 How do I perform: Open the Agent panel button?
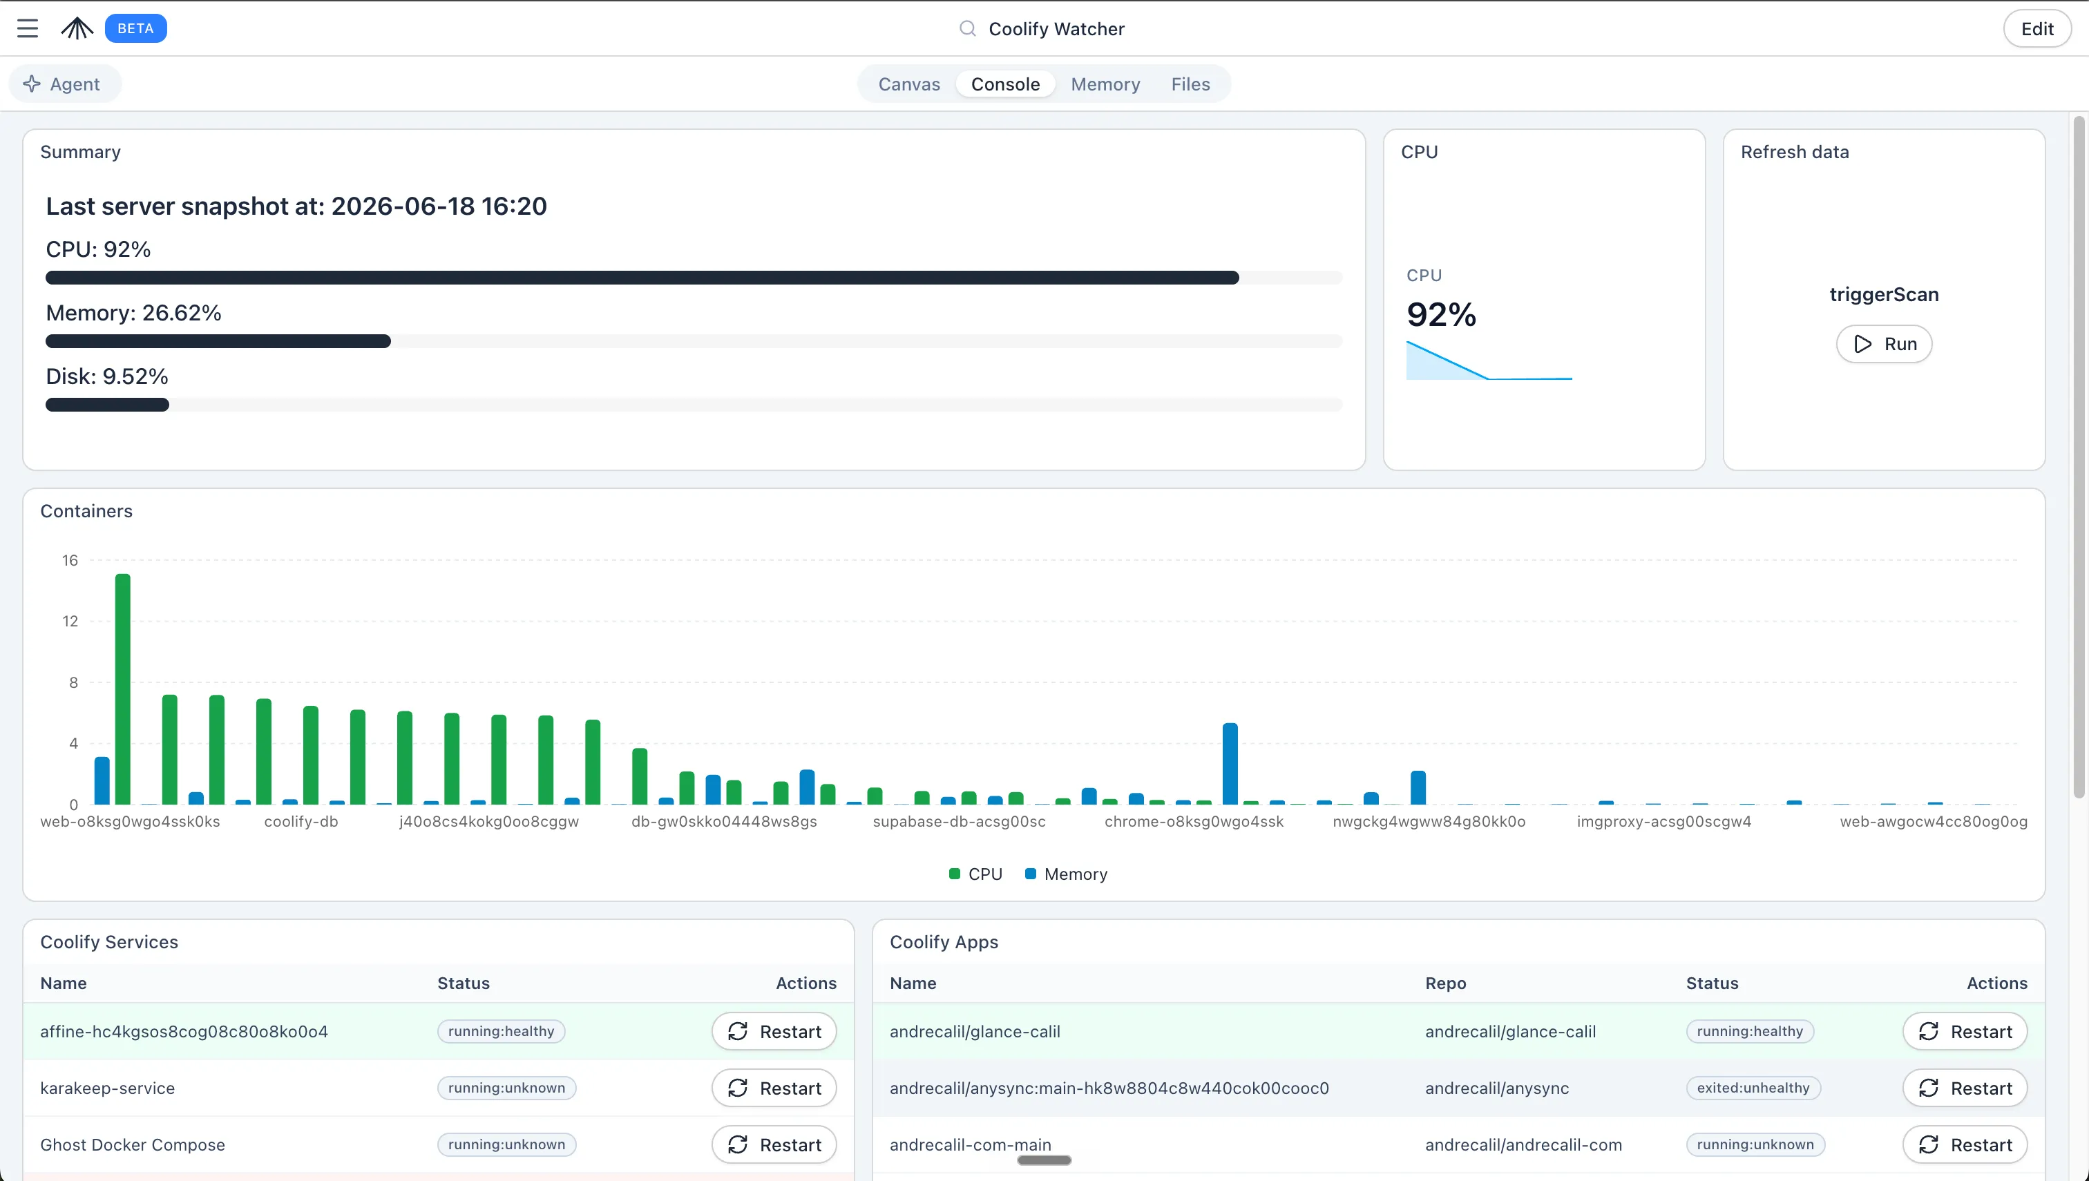pos(65,84)
